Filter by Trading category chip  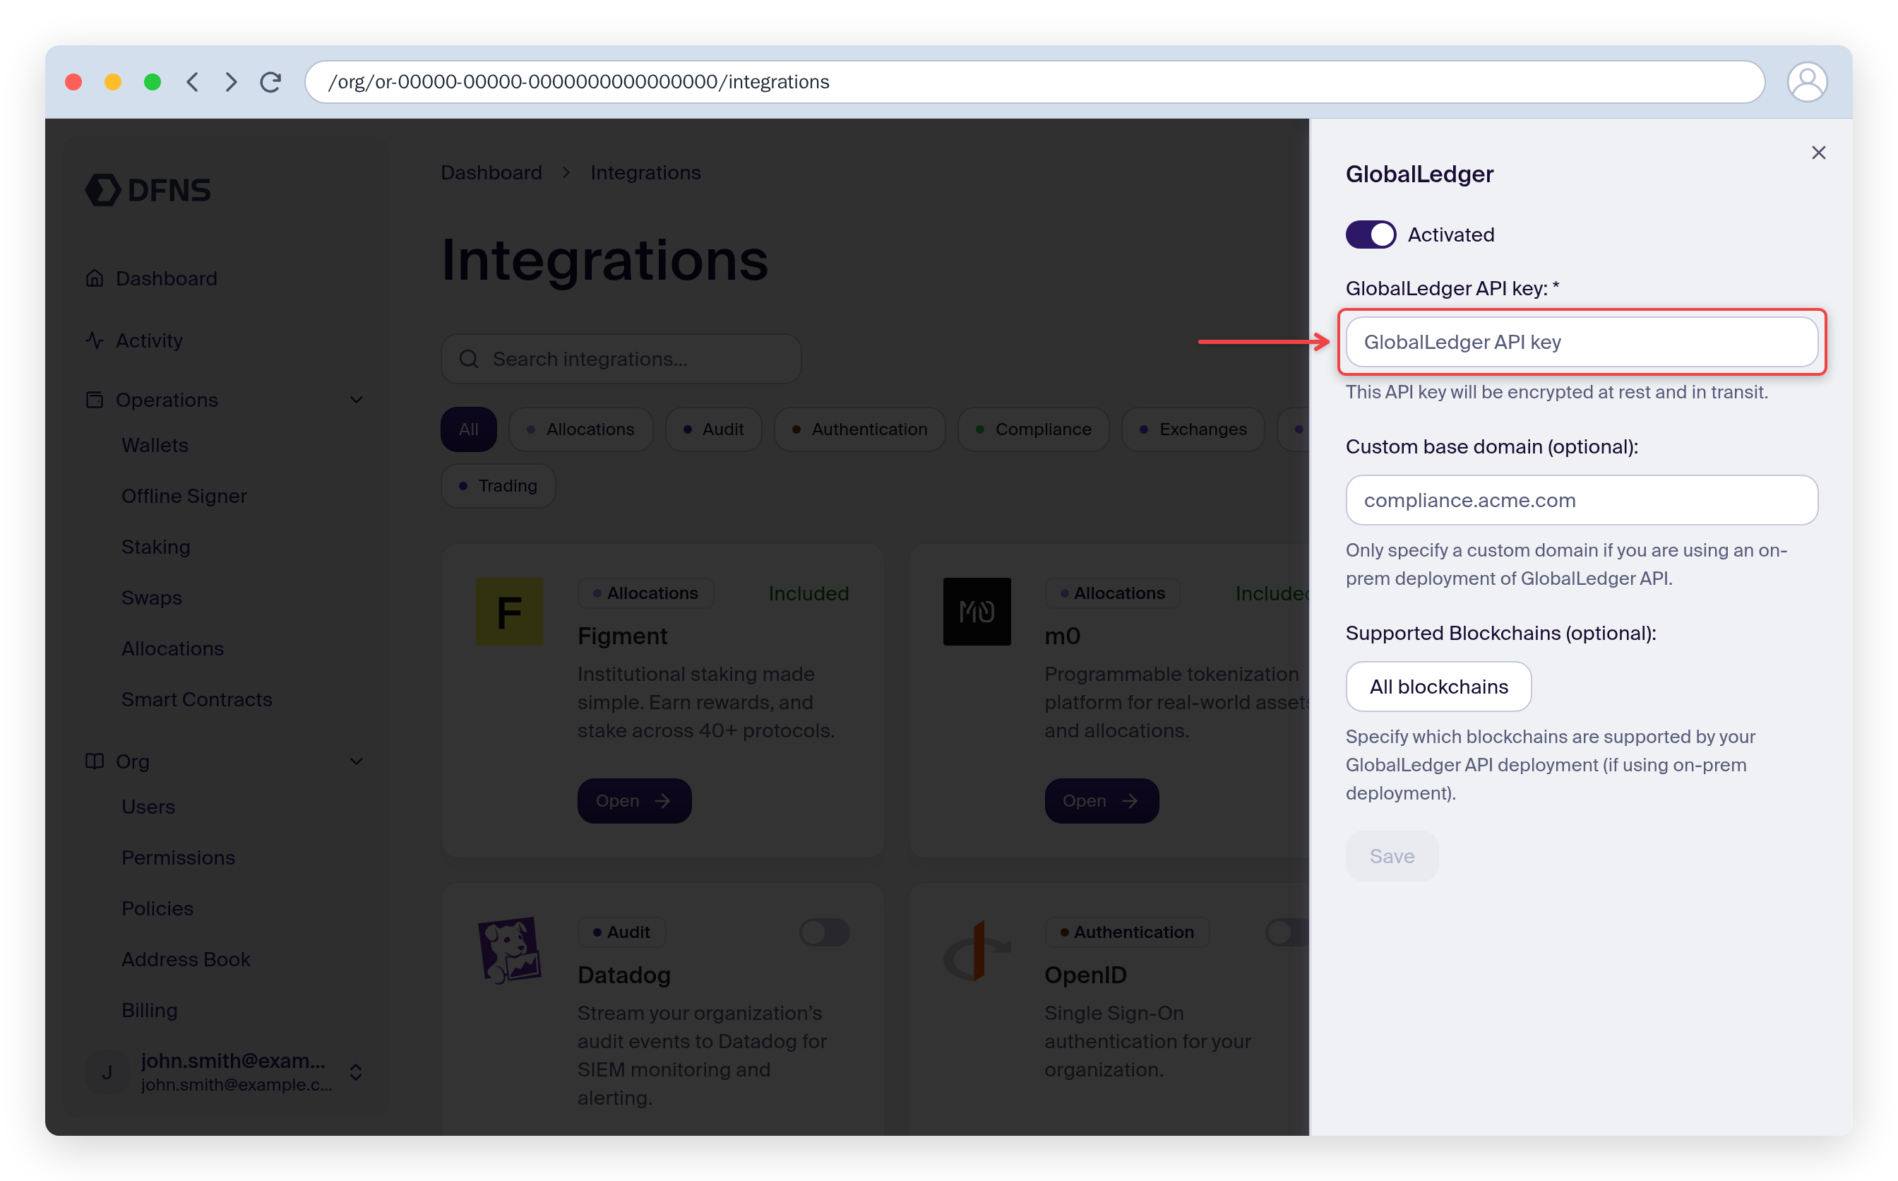coord(498,486)
